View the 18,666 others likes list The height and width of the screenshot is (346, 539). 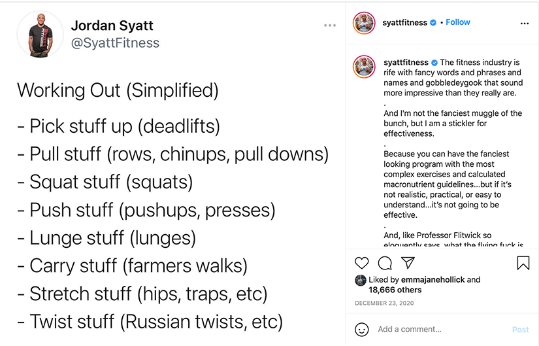395,290
